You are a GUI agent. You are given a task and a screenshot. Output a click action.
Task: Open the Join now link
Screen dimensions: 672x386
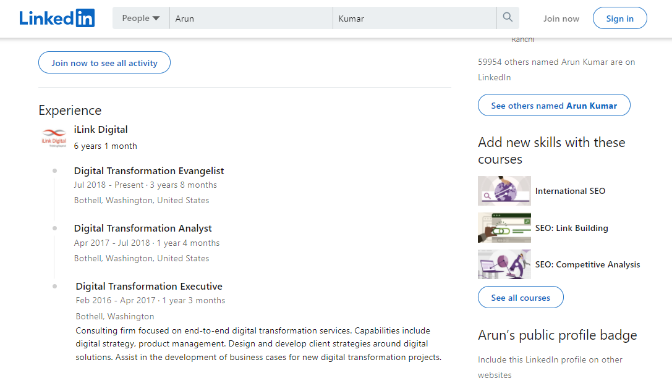point(561,19)
